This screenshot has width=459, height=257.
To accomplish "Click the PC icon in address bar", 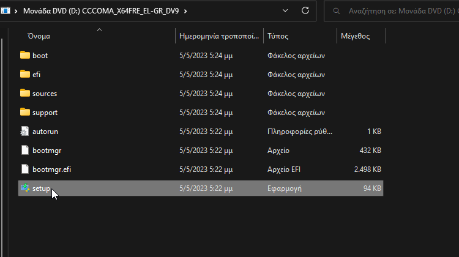I will [6, 11].
